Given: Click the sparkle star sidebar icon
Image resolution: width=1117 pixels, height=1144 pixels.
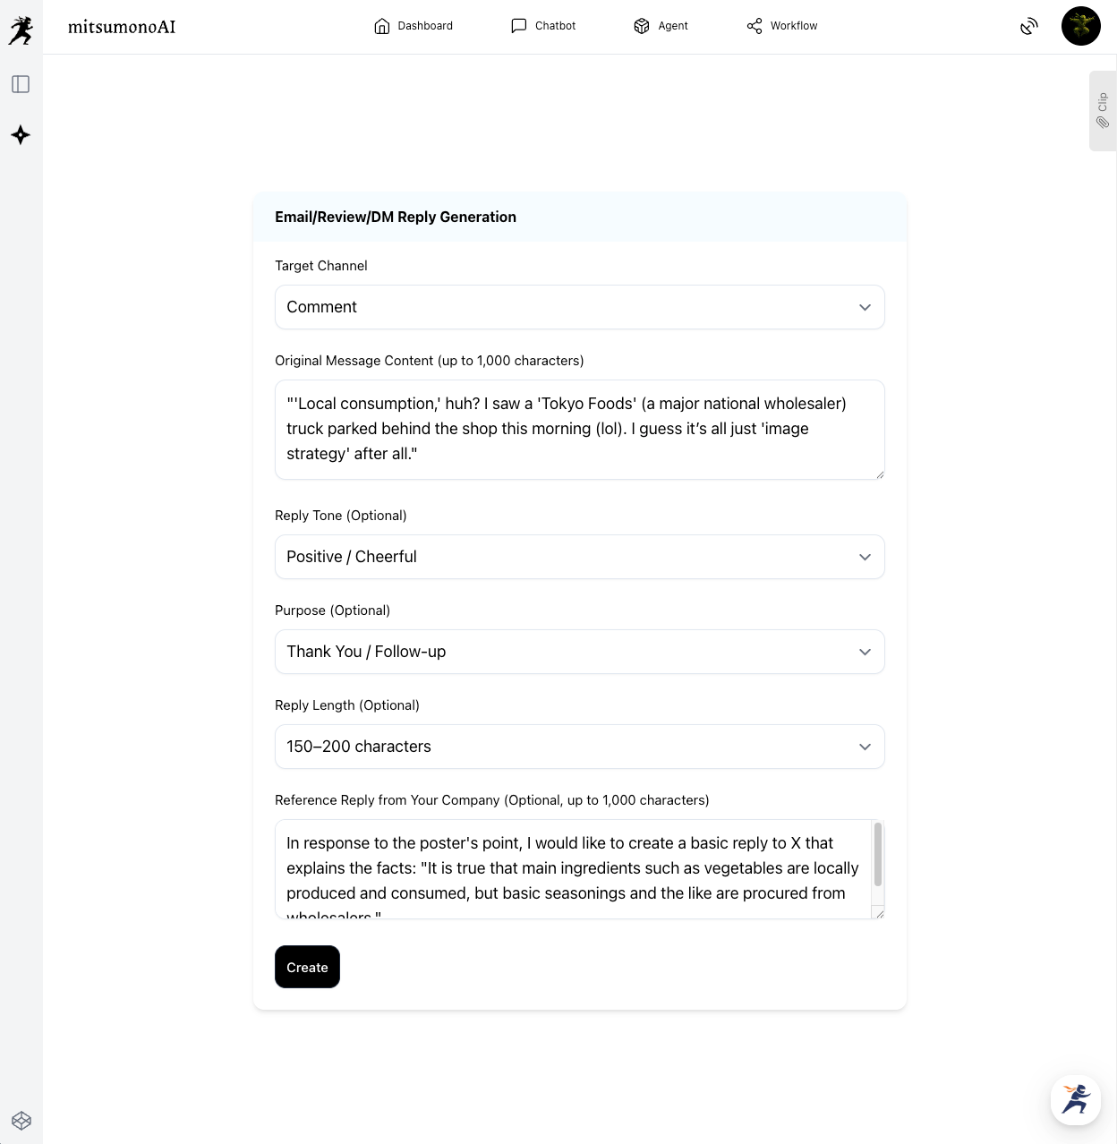Looking at the screenshot, I should (21, 135).
